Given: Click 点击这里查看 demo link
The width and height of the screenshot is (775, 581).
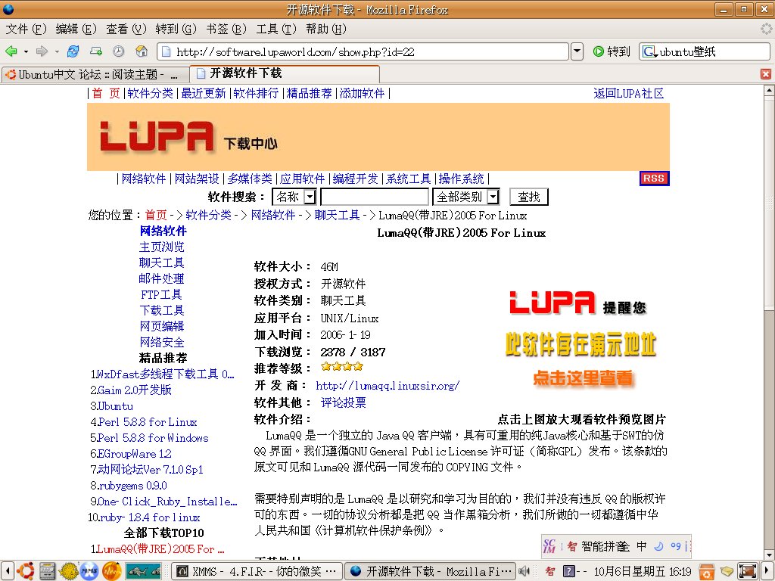Looking at the screenshot, I should 583,378.
